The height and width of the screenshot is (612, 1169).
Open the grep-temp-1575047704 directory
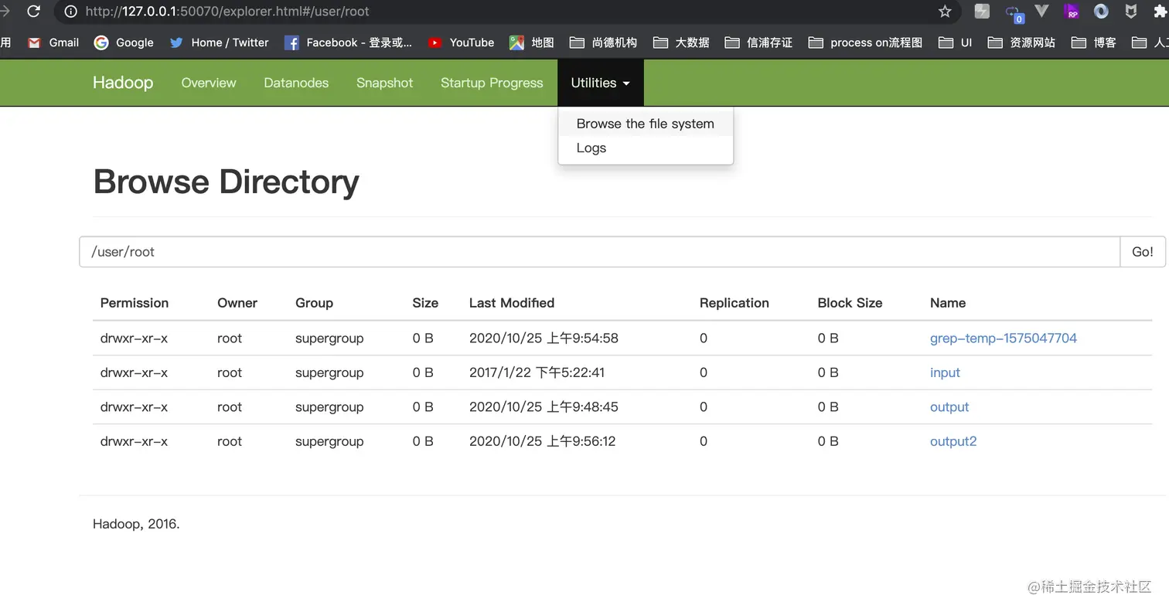(1003, 338)
